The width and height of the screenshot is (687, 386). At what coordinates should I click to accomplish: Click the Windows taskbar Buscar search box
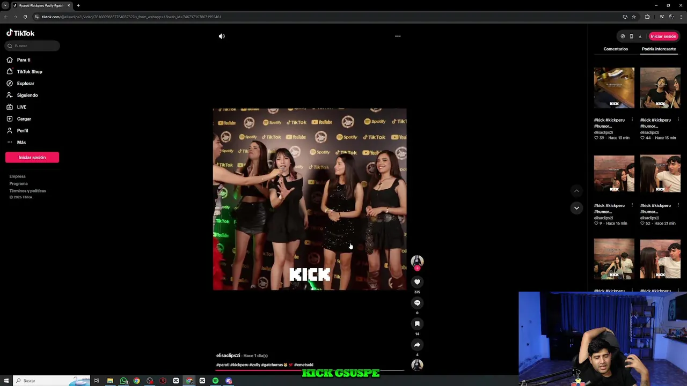point(52,381)
